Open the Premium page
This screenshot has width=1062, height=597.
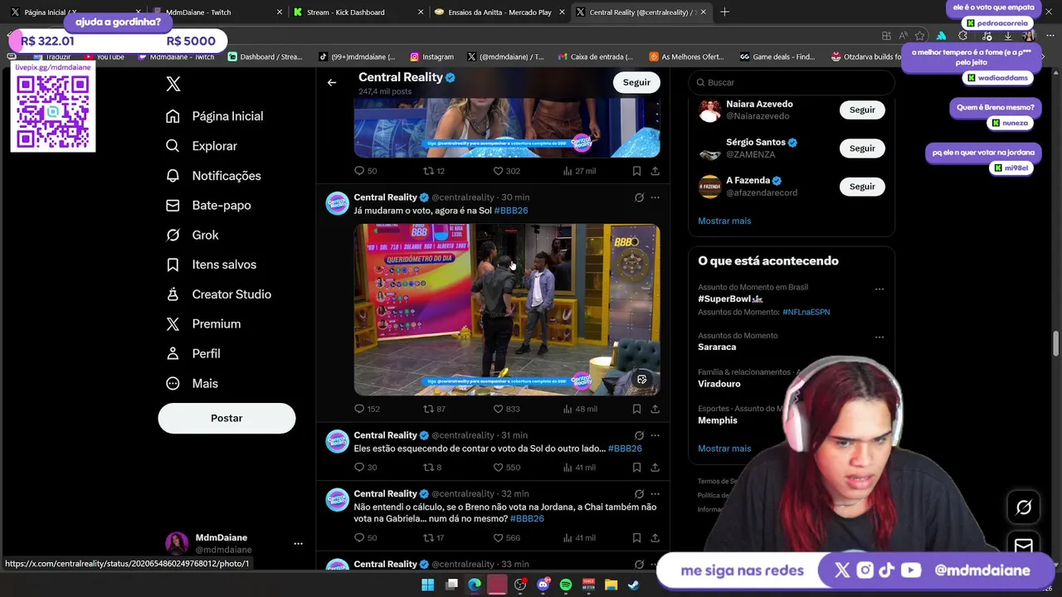[203, 324]
